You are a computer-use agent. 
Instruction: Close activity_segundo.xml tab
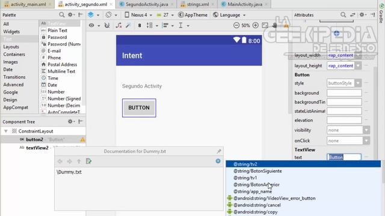[x=111, y=4]
